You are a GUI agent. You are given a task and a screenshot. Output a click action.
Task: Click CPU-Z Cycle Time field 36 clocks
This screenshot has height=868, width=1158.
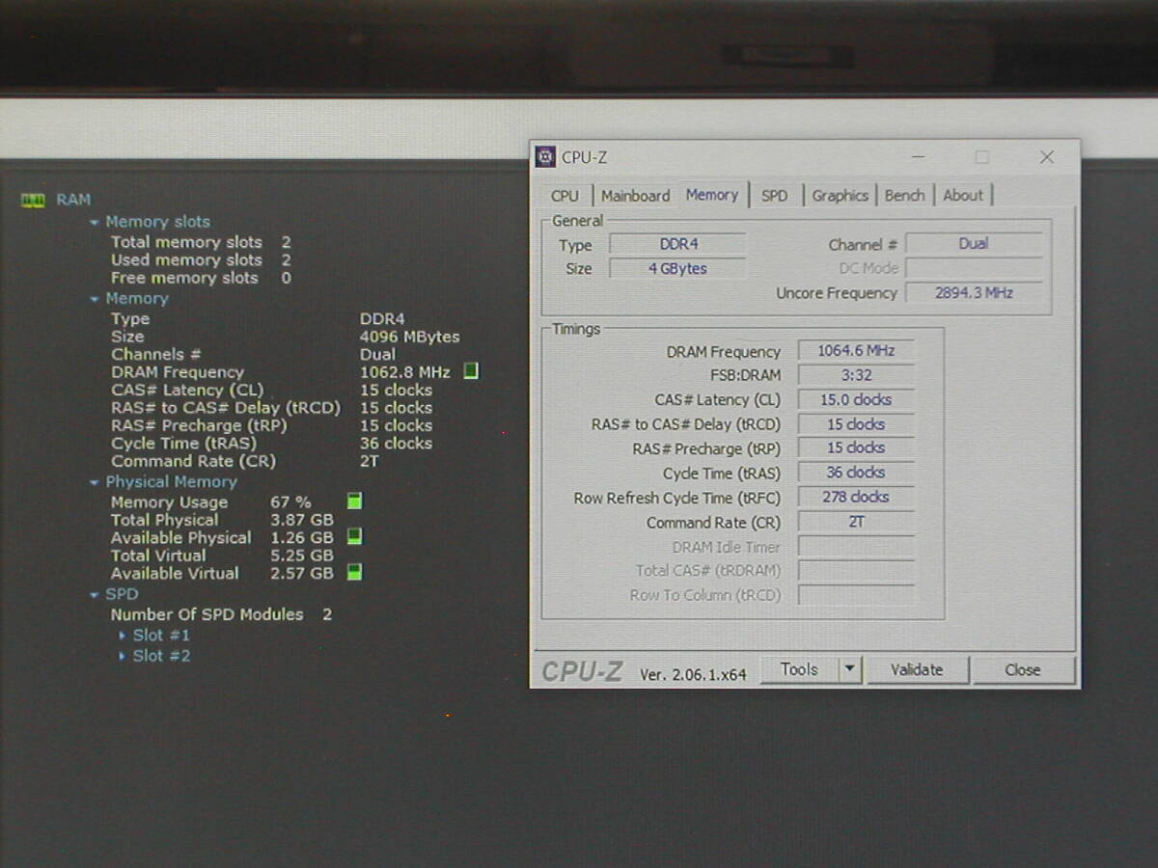(x=856, y=473)
